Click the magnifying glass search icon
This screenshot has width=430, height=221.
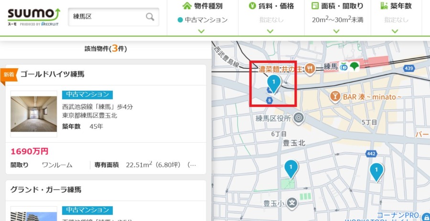click(x=150, y=17)
